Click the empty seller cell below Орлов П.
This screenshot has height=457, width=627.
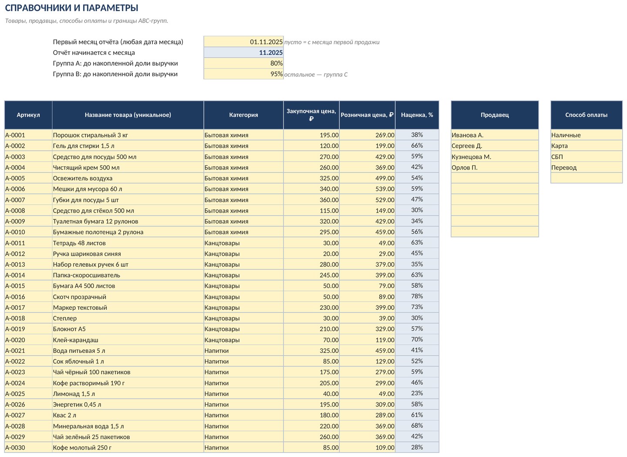(x=495, y=178)
